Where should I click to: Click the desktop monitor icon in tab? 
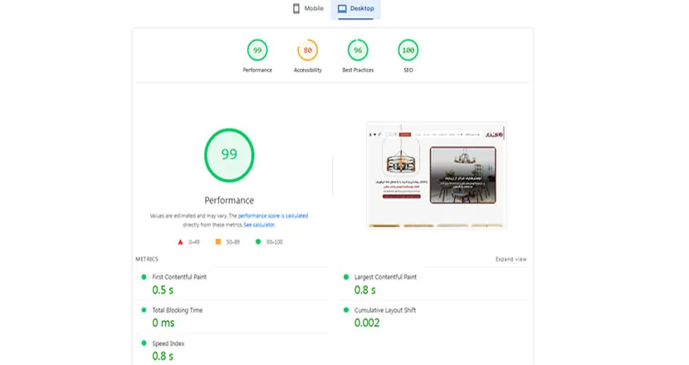click(x=342, y=9)
